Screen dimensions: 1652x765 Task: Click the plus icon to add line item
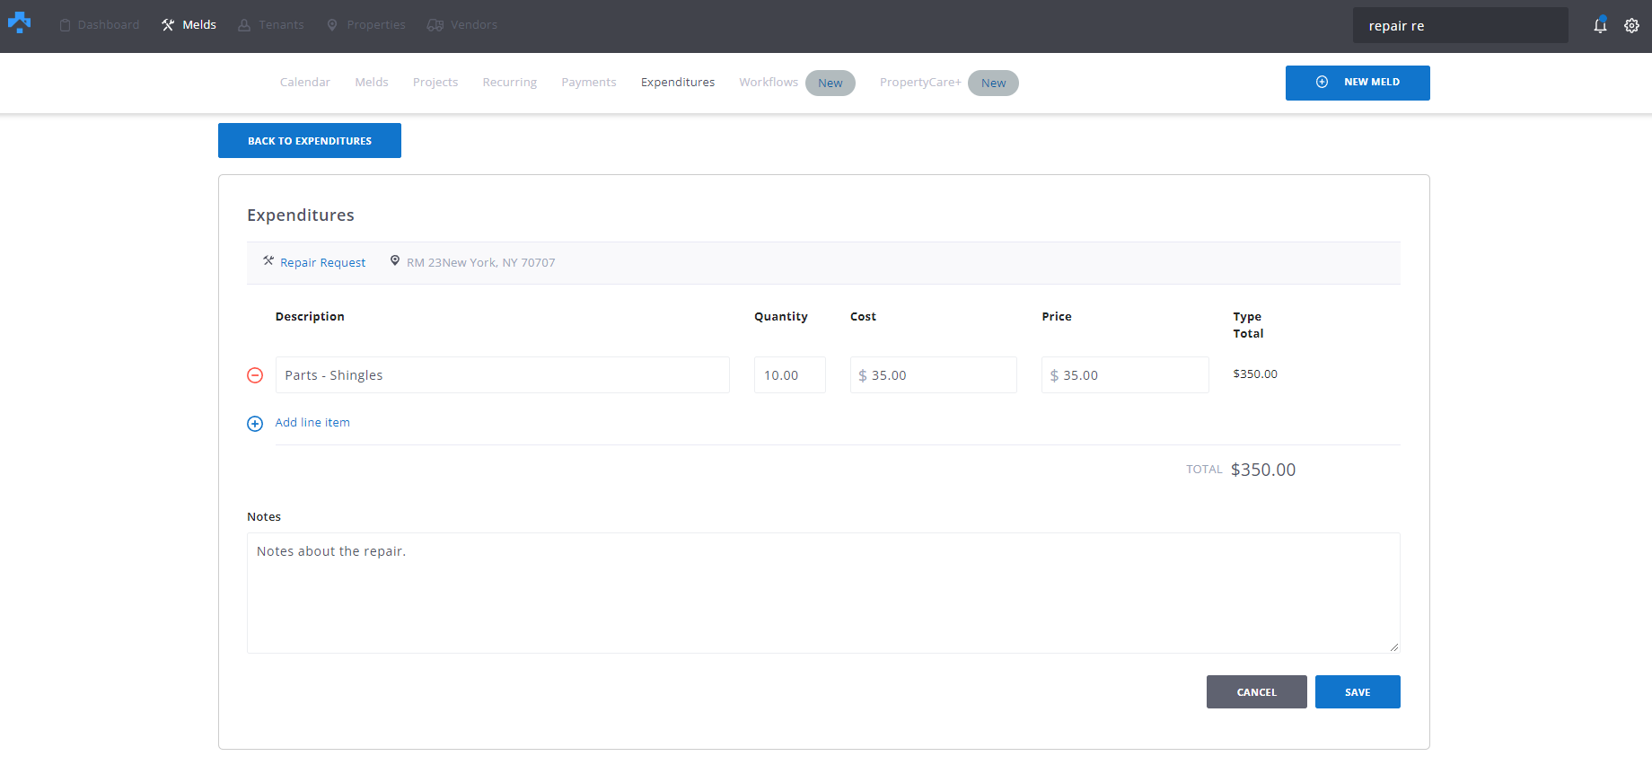click(x=255, y=424)
